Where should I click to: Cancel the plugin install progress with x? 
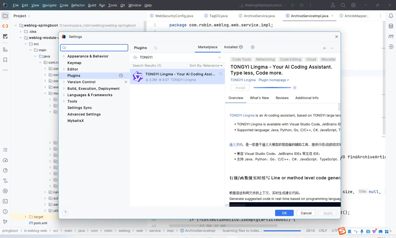coord(294,88)
